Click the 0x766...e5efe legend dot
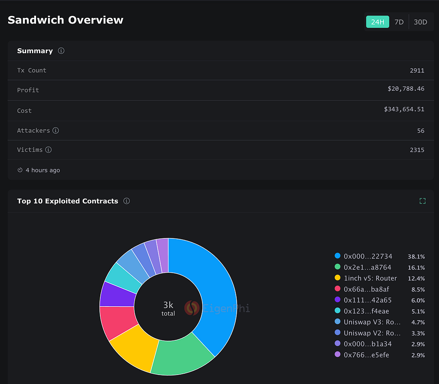The width and height of the screenshot is (439, 384). coord(337,354)
